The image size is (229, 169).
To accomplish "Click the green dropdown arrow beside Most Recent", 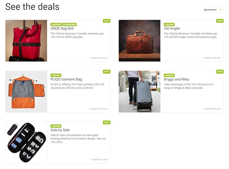I will [221, 10].
